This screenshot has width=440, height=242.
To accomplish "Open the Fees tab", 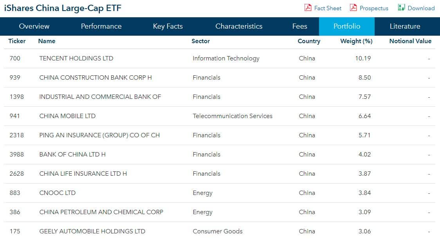I will 300,26.
